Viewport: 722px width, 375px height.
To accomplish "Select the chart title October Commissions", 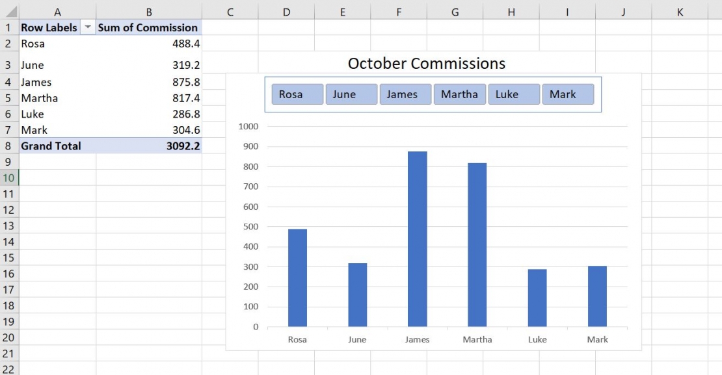I will point(426,63).
